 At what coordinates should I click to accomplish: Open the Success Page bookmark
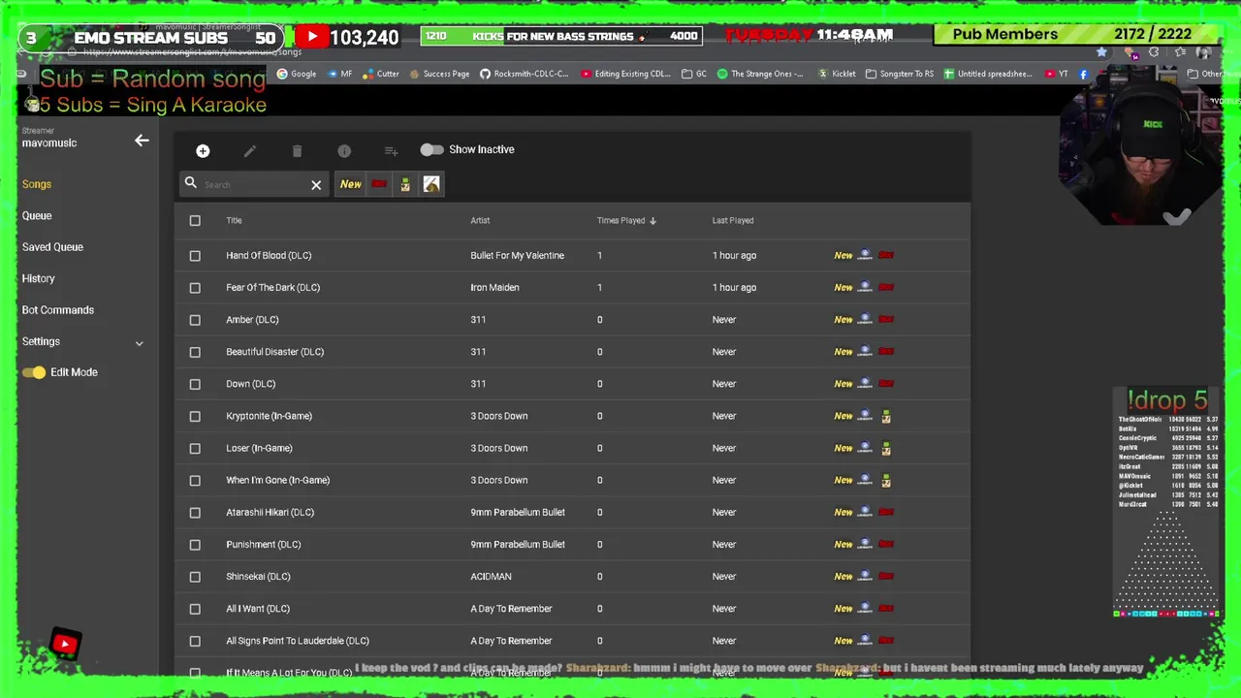[440, 74]
